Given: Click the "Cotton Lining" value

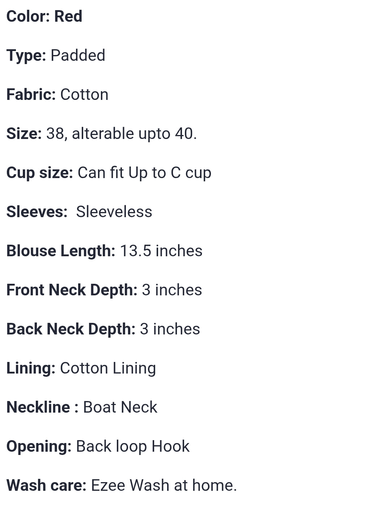Looking at the screenshot, I should pyautogui.click(x=108, y=368).
